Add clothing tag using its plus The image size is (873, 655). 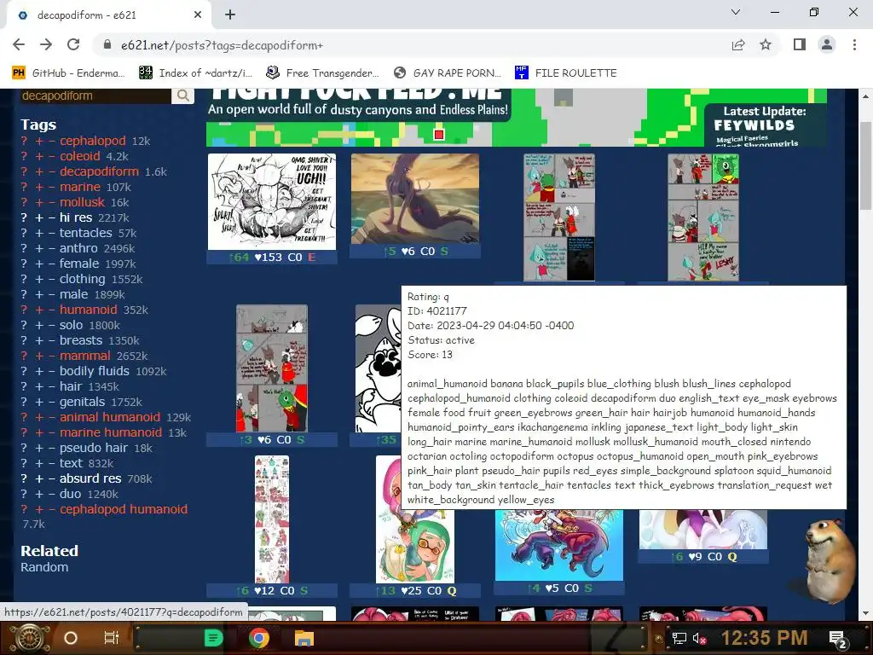(x=39, y=279)
